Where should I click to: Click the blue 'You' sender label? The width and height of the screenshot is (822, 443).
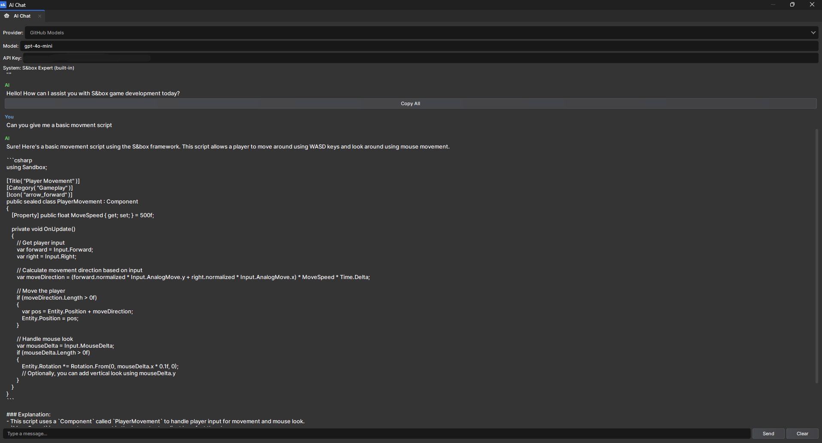9,117
